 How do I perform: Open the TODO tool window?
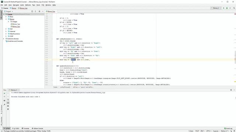(x=15, y=128)
